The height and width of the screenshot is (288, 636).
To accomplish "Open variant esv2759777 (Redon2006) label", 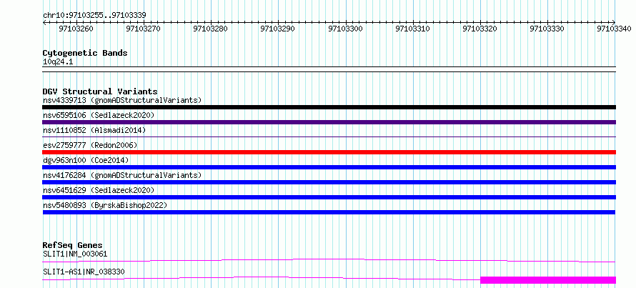I will point(90,145).
